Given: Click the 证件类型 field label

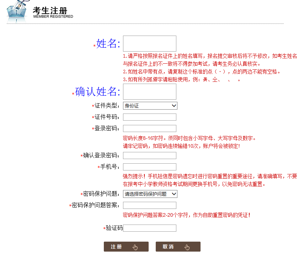Looking at the screenshot, I should (107, 106).
